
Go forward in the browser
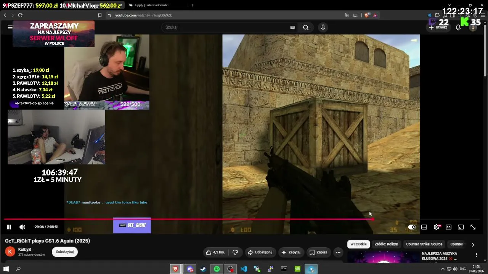pyautogui.click(x=12, y=15)
